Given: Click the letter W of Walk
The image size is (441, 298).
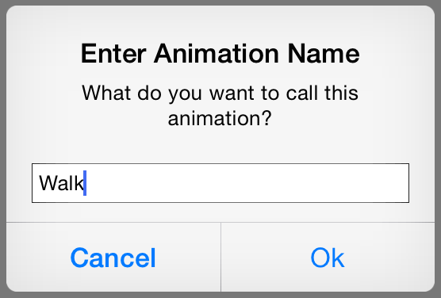Looking at the screenshot, I should point(47,183).
